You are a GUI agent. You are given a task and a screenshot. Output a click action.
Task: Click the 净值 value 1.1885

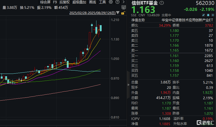165,124
